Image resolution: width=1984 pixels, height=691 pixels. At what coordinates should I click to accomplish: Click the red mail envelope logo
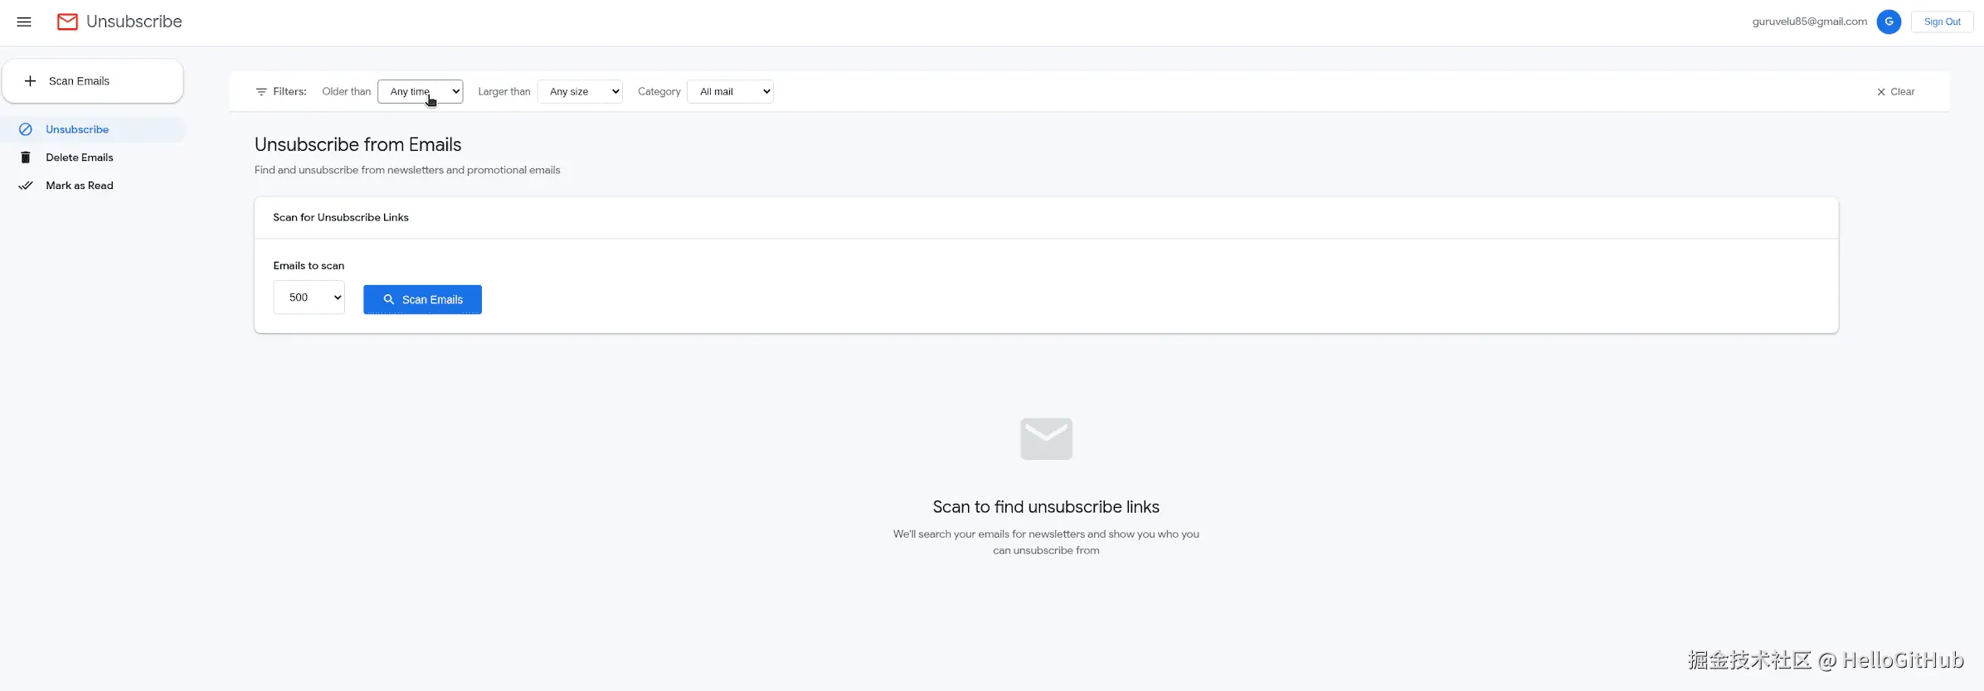coord(67,22)
